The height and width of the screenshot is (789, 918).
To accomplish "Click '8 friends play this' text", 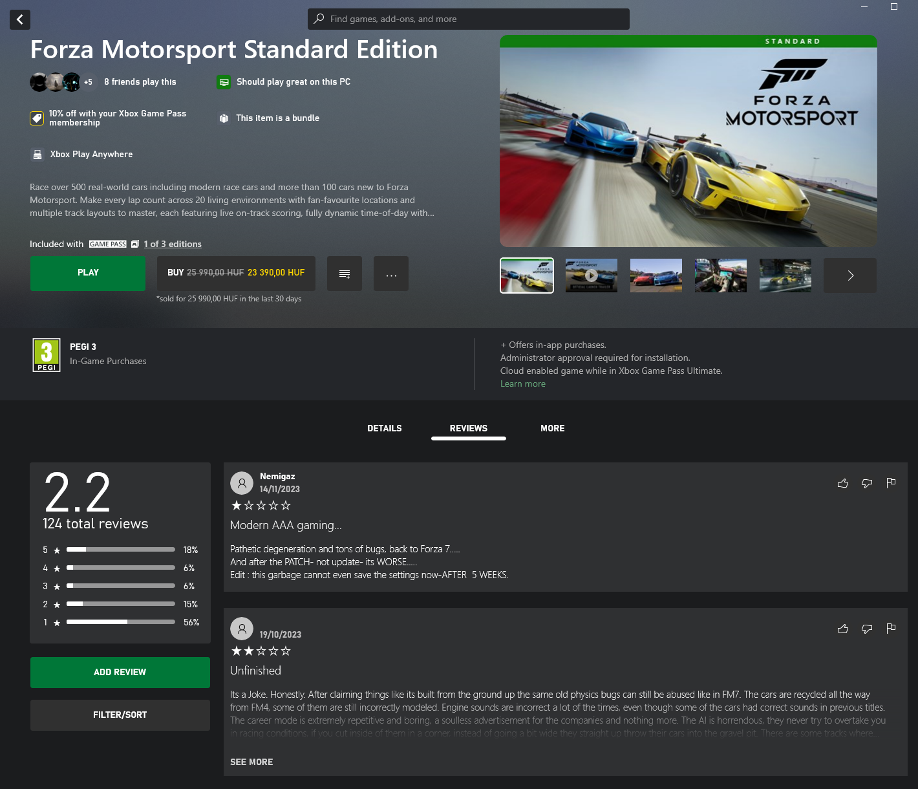I will pyautogui.click(x=140, y=82).
